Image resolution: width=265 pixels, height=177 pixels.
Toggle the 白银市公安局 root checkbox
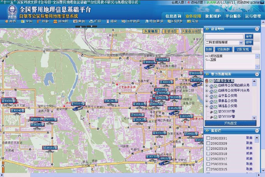[211, 81]
